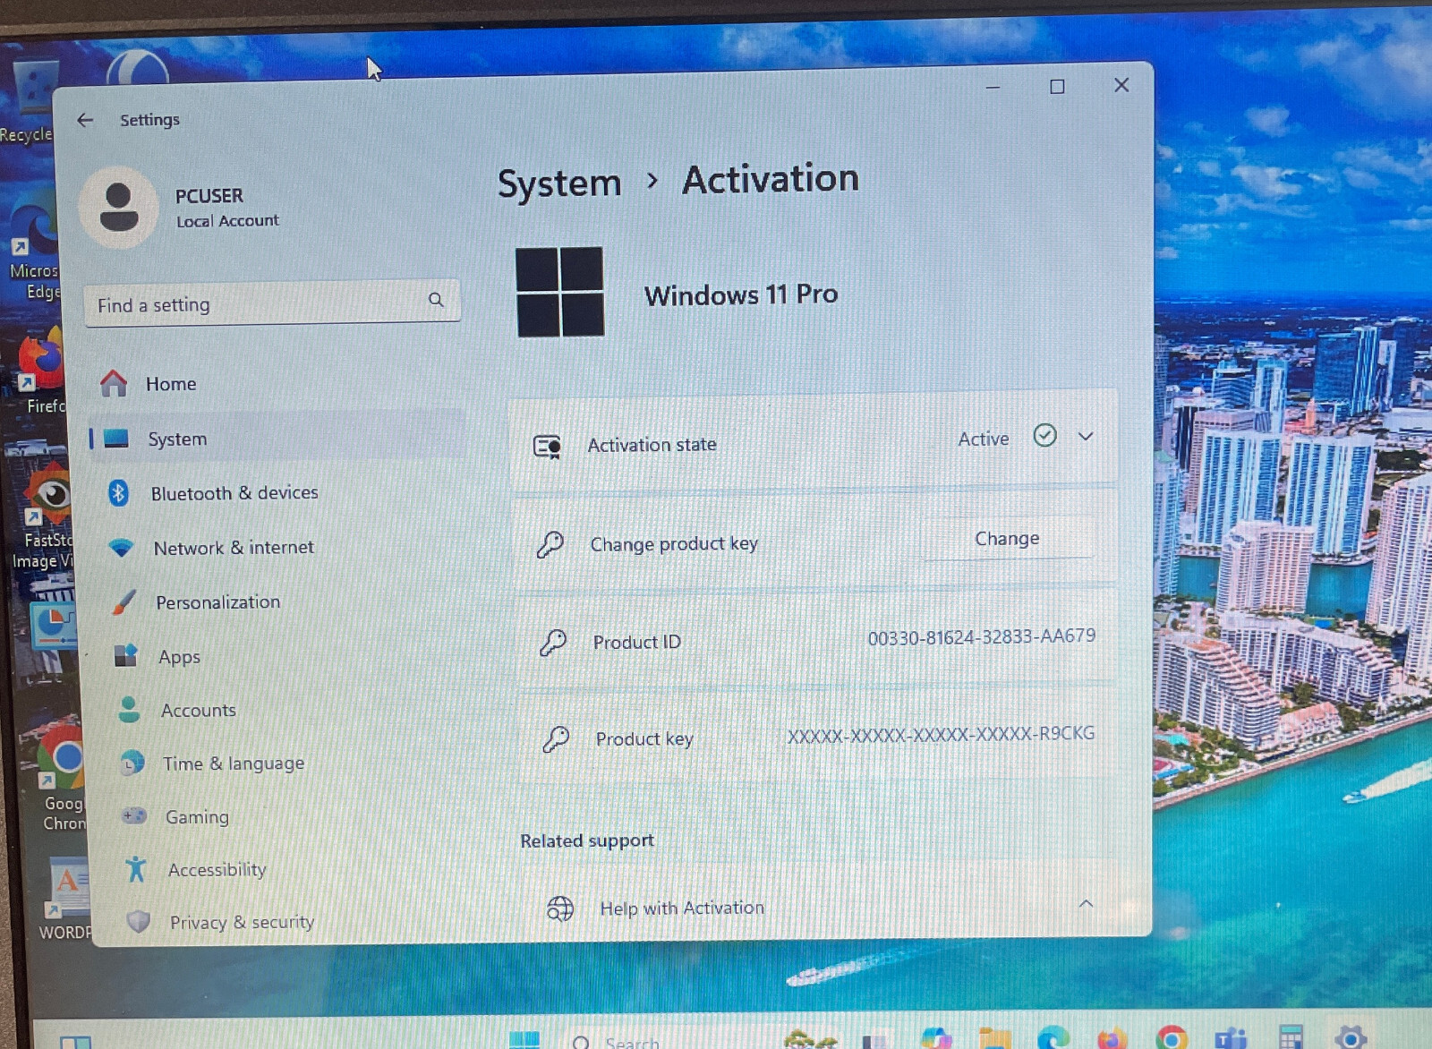Click the Bluetooth icon in sidebar
Image resolution: width=1432 pixels, height=1049 pixels.
pyautogui.click(x=118, y=493)
